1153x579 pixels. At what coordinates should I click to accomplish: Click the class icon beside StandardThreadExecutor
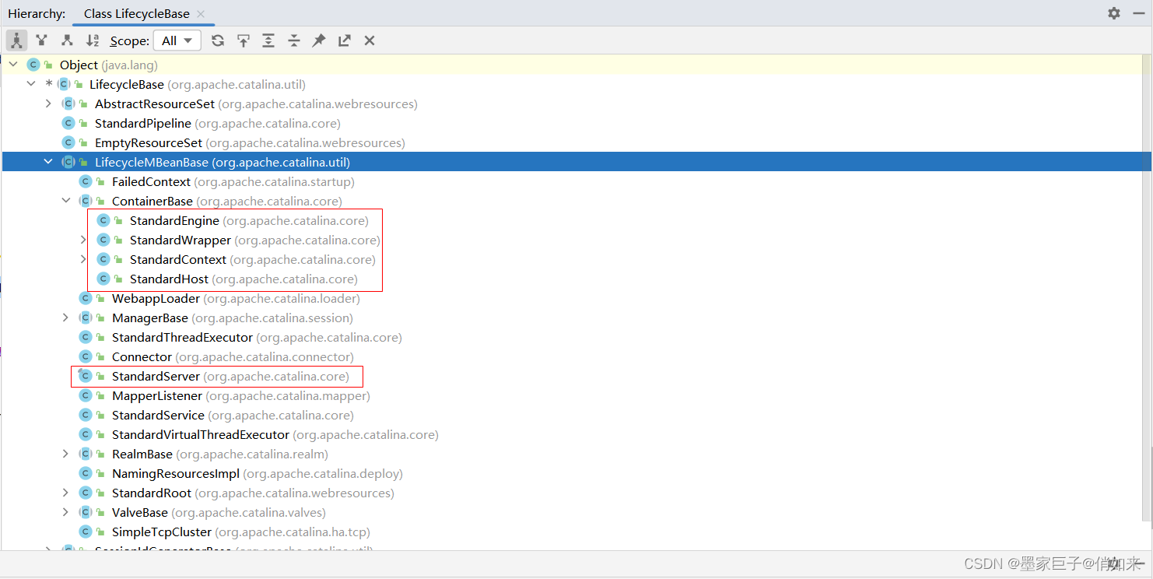pos(86,337)
